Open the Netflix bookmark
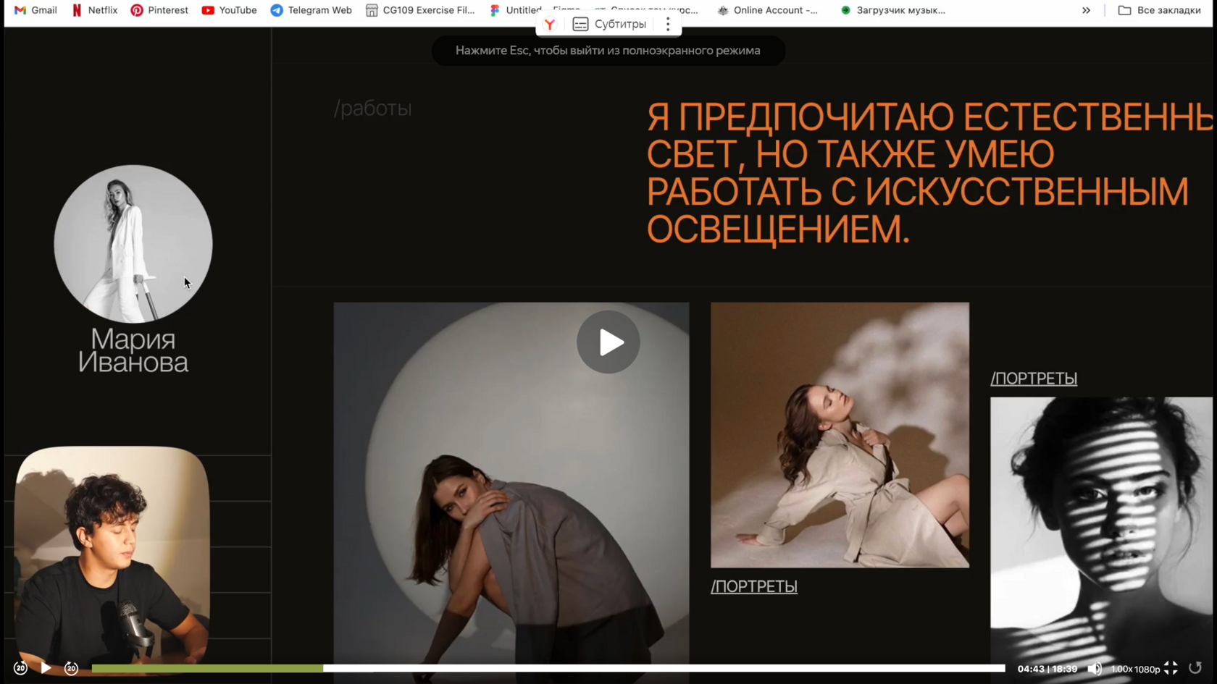The image size is (1217, 684). tap(95, 10)
